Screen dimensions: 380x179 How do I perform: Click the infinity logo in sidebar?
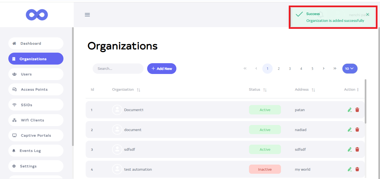[37, 15]
